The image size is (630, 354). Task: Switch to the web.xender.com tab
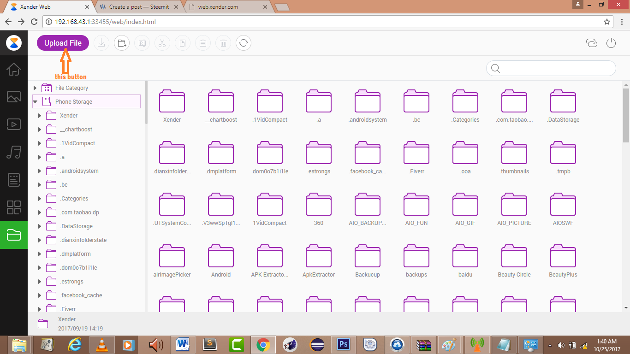coord(226,7)
